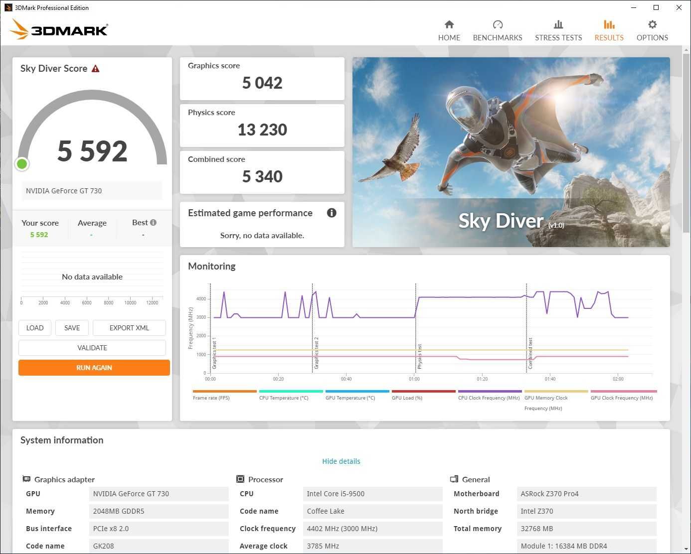Viewport: 691px width, 554px height.
Task: Toggle GPU Clock Frequency legend series
Action: (x=622, y=398)
